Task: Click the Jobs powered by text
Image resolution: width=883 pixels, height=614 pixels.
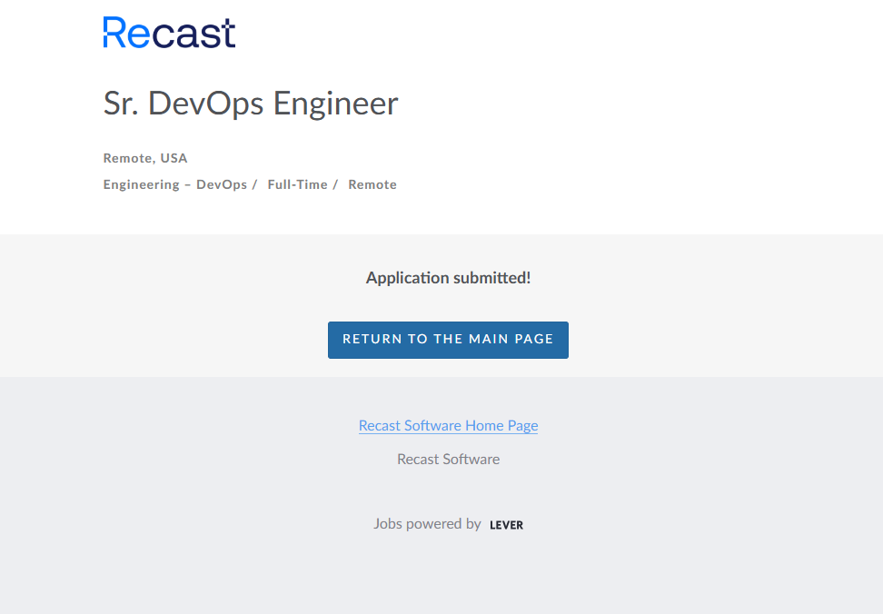Action: coord(427,524)
